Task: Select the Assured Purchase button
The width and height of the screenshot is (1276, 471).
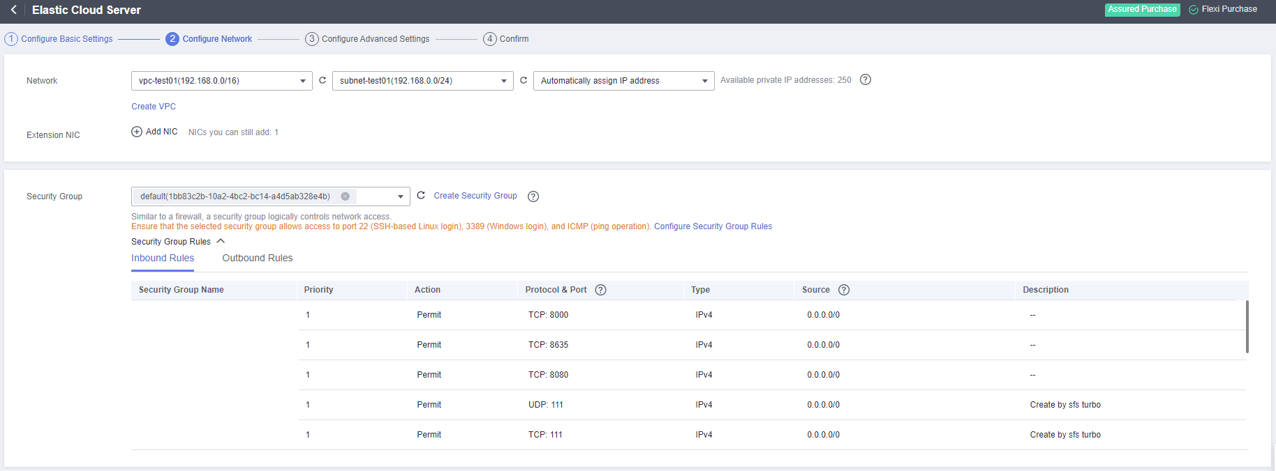Action: point(1143,10)
